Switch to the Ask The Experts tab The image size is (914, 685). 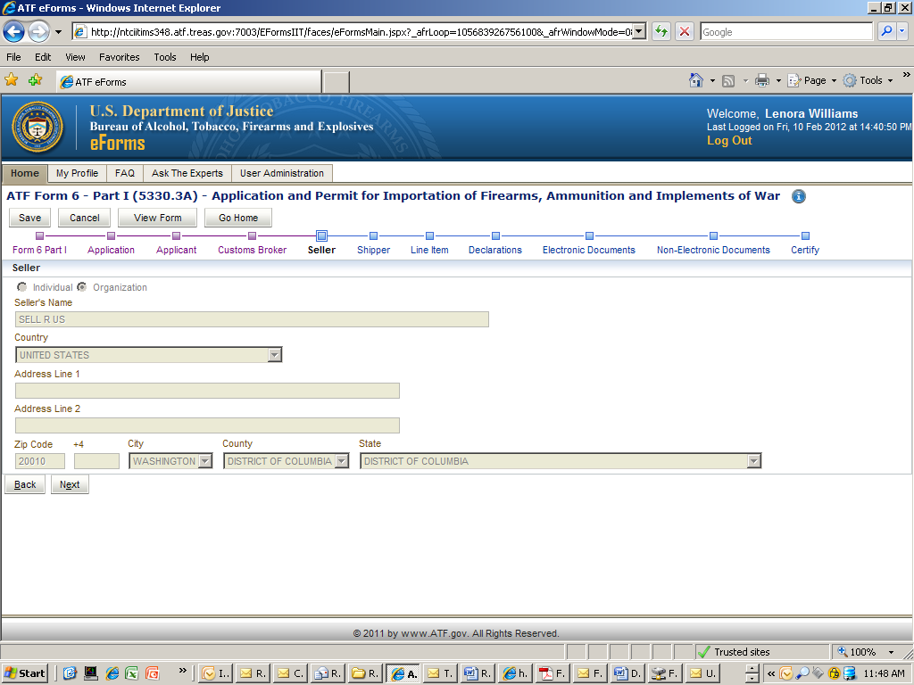(x=187, y=174)
